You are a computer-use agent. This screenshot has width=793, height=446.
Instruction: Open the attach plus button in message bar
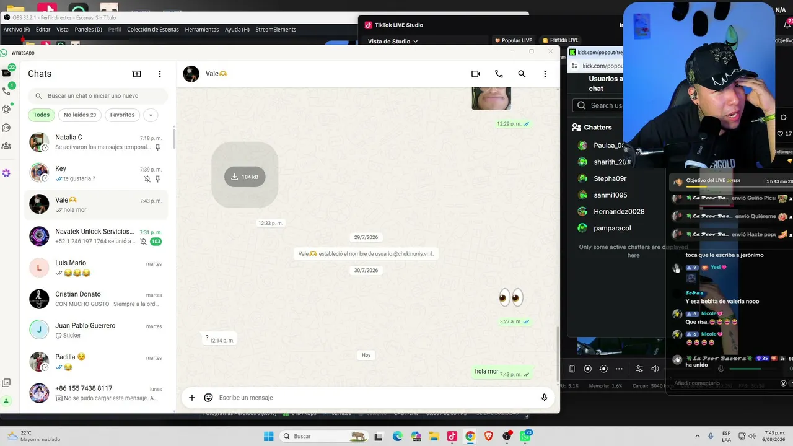[x=192, y=398]
